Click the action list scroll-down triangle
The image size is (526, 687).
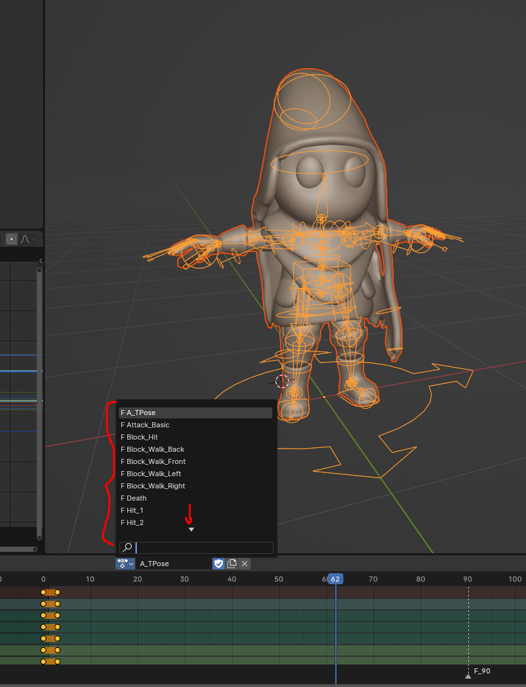point(191,530)
